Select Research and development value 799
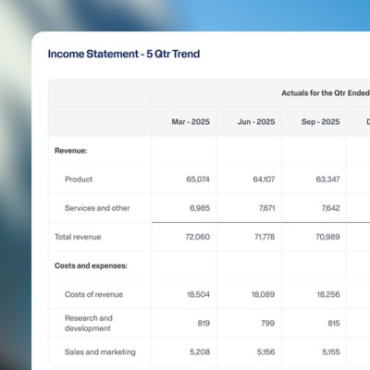370x370 pixels. (268, 323)
